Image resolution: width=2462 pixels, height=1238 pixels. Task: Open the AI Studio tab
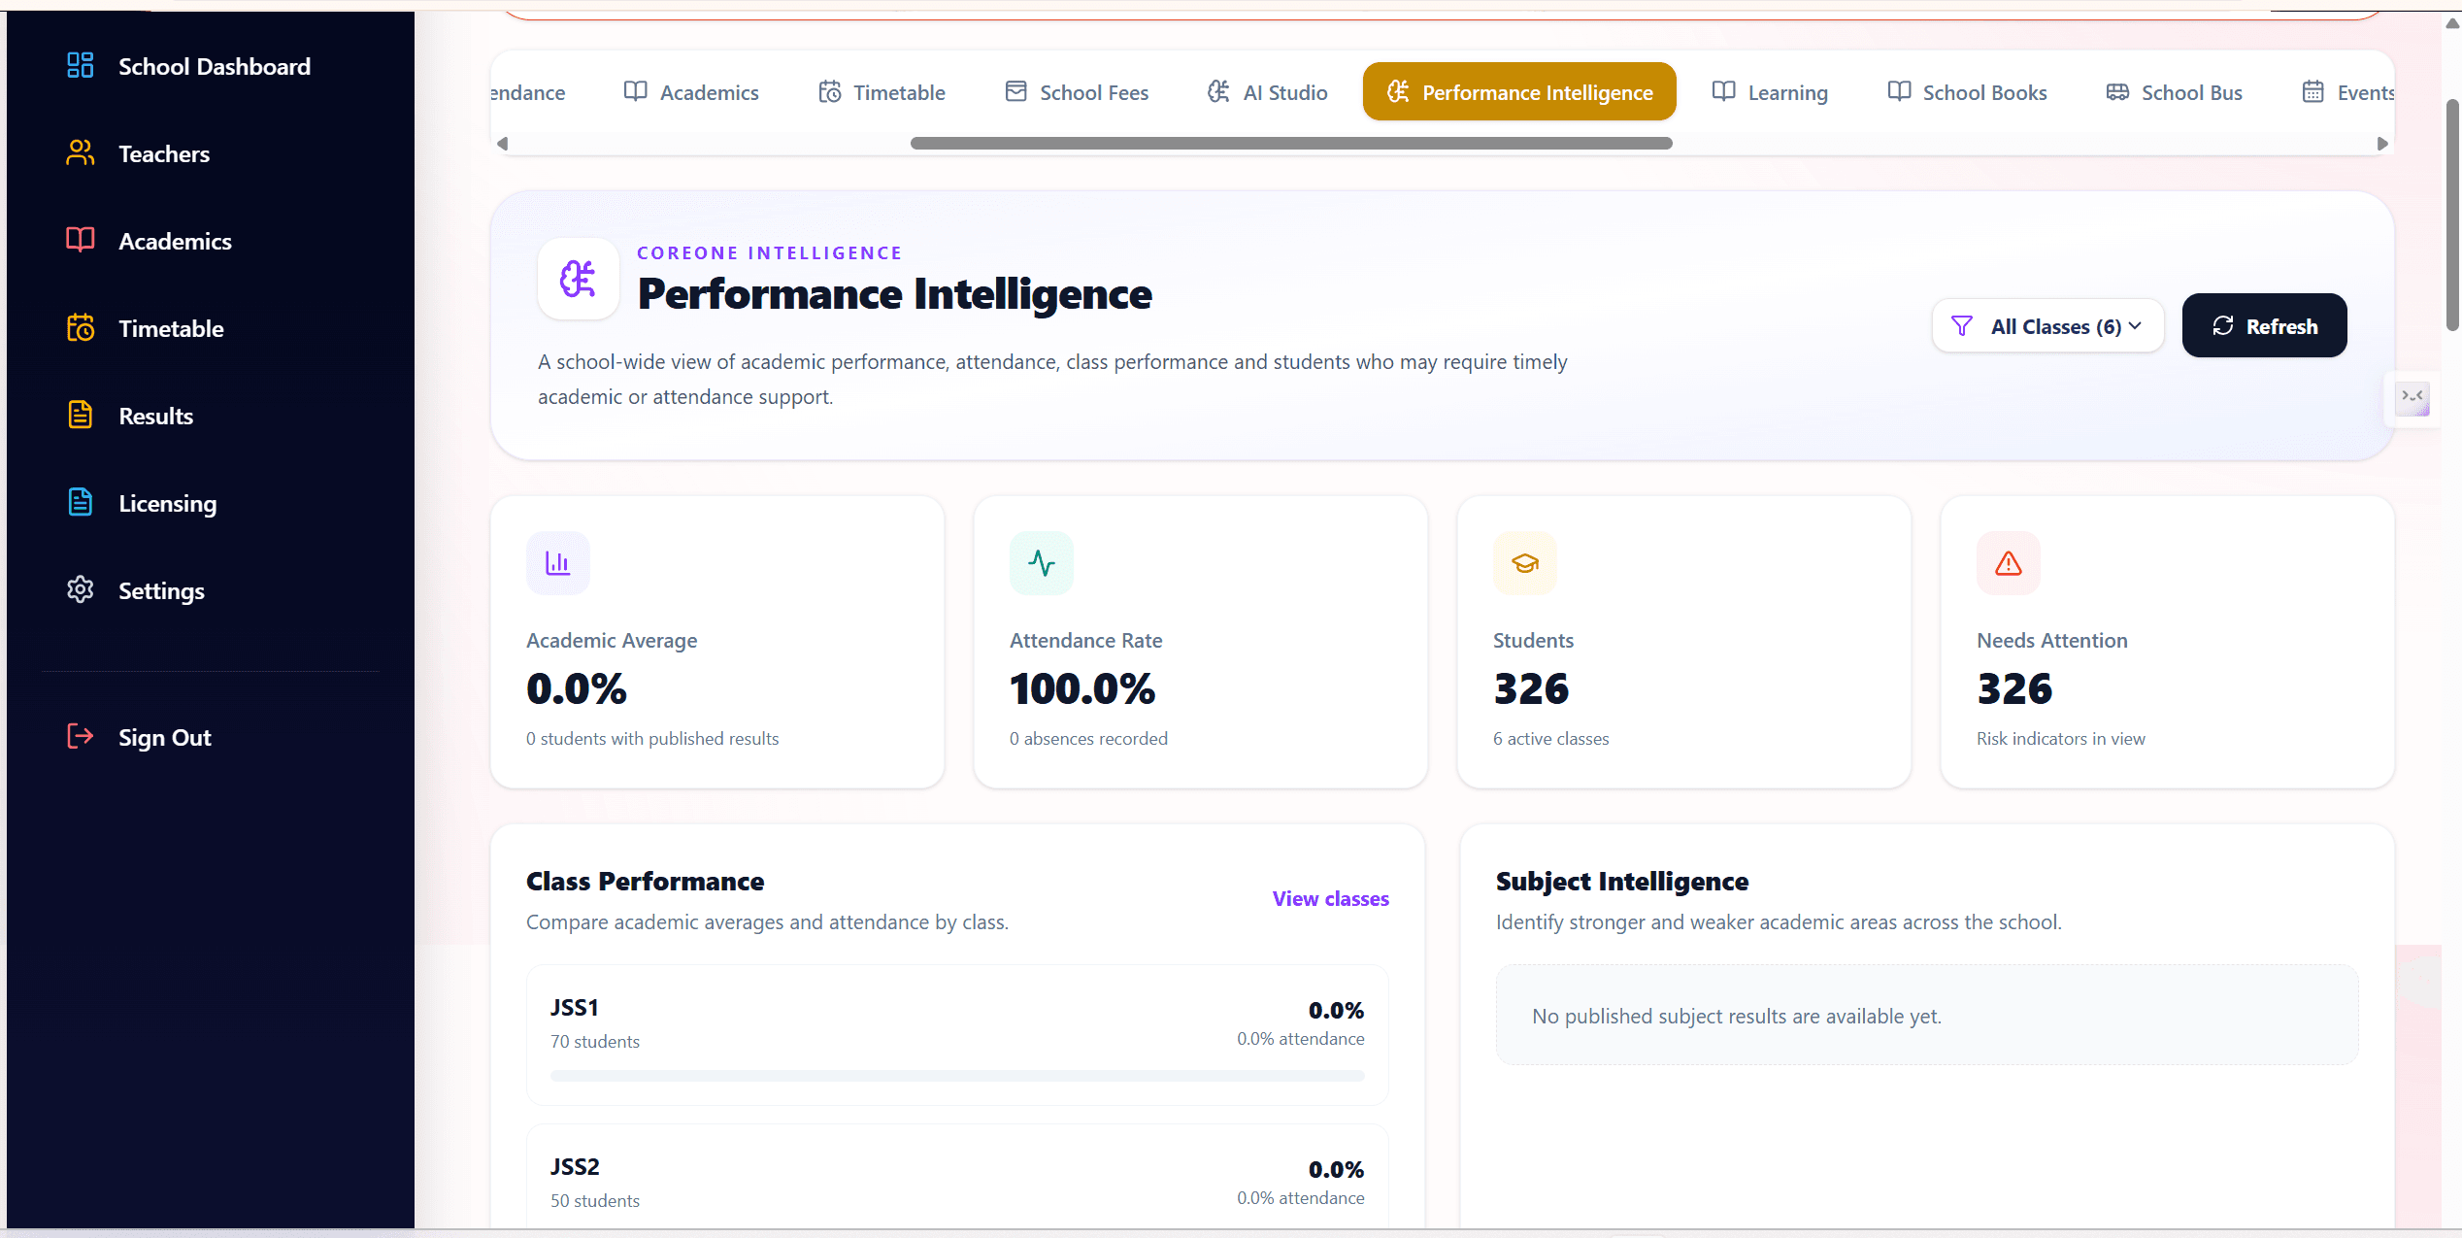[1267, 92]
